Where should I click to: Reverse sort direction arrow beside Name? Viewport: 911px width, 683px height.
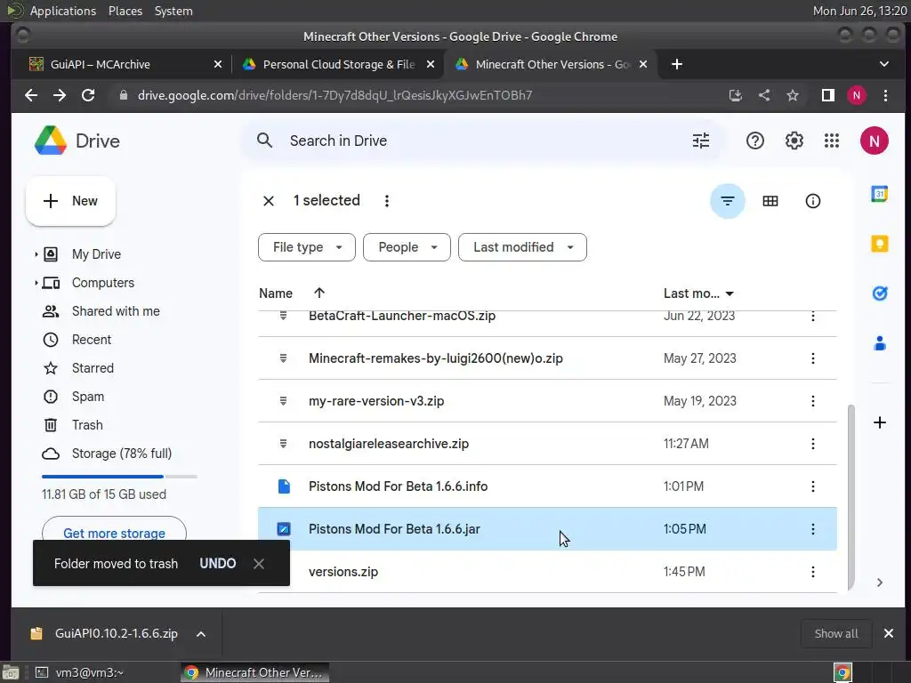click(x=319, y=293)
